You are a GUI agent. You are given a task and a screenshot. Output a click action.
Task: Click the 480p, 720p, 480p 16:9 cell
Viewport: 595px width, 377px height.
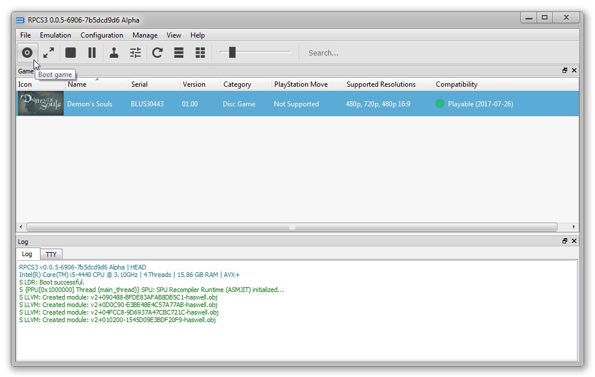click(378, 104)
